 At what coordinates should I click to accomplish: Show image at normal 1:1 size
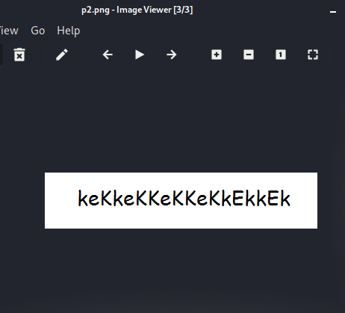(x=281, y=55)
